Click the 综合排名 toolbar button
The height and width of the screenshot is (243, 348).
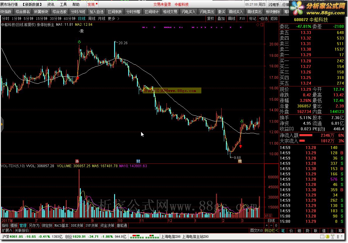23,12
